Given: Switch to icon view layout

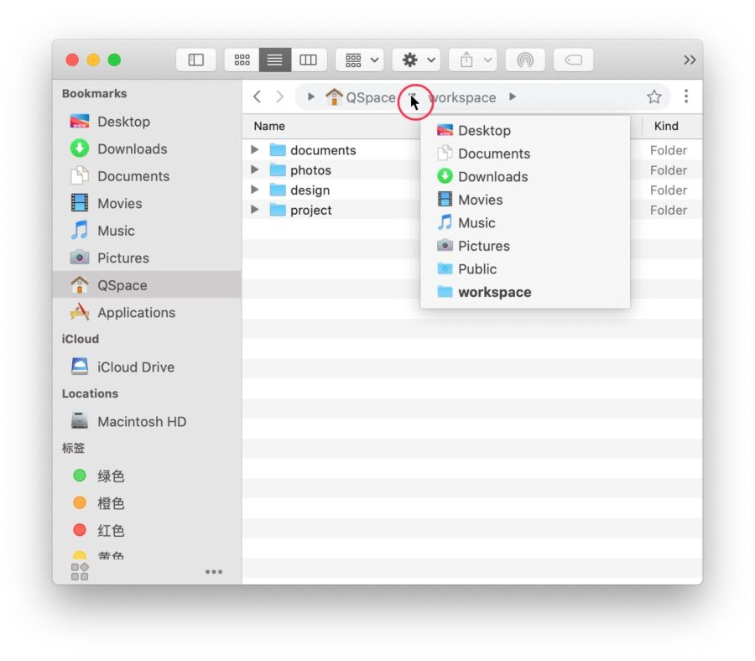Looking at the screenshot, I should pyautogui.click(x=242, y=60).
